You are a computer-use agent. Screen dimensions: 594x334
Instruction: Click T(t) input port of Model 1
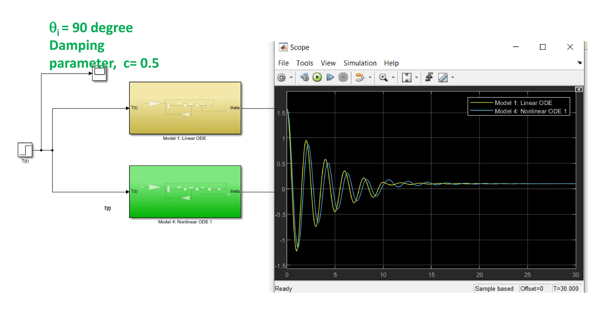[x=134, y=108]
